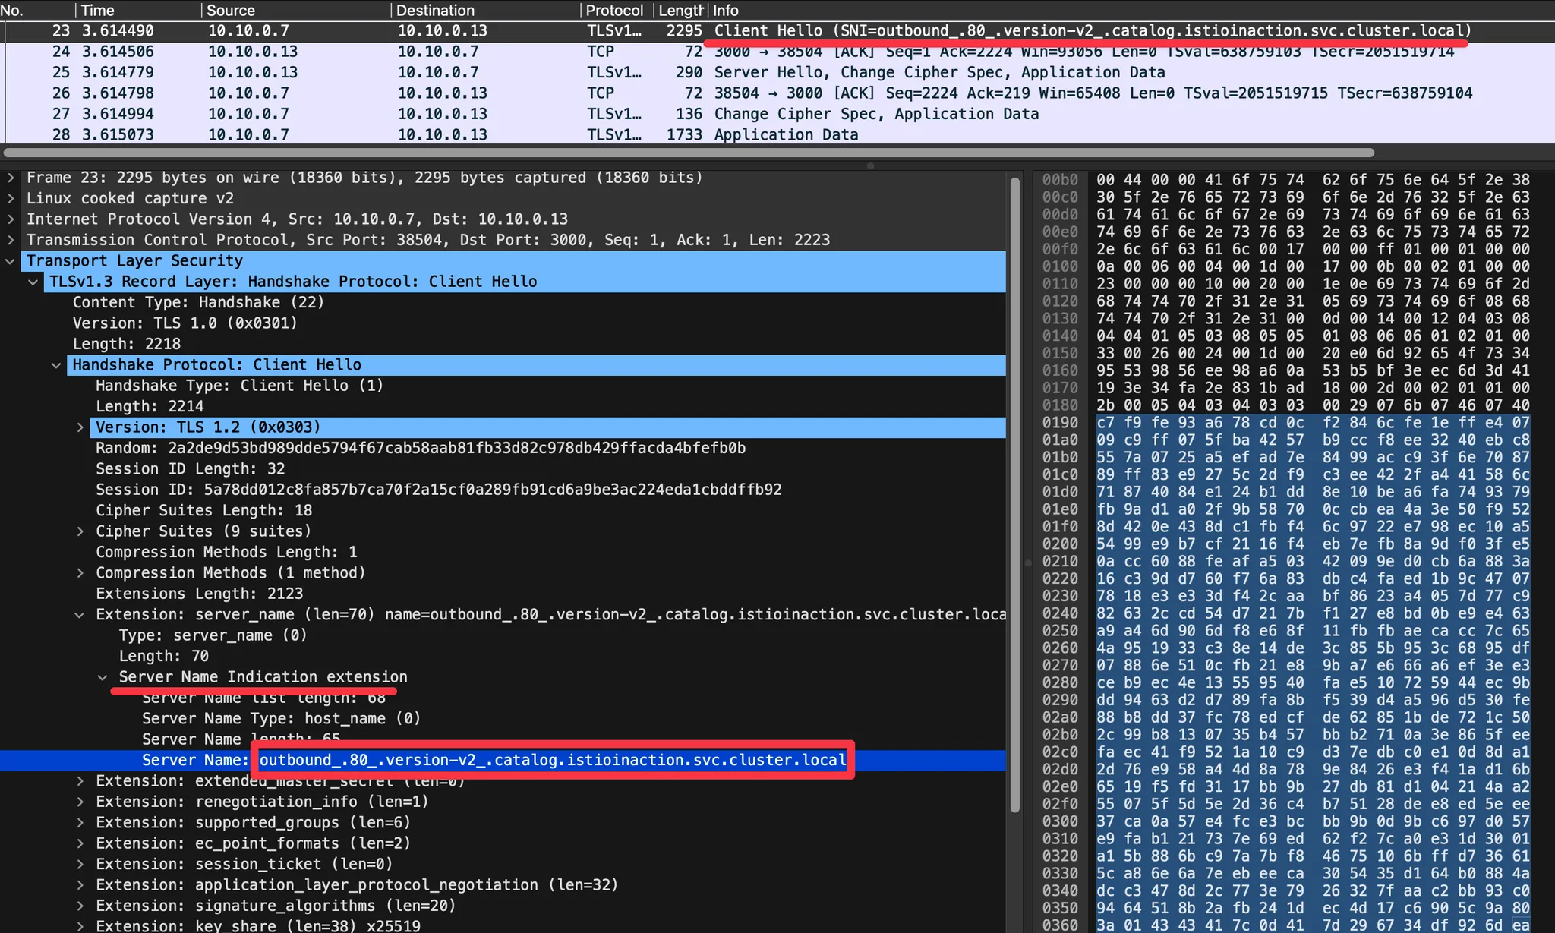Expand Compression Methods (1 method) node

coord(80,573)
